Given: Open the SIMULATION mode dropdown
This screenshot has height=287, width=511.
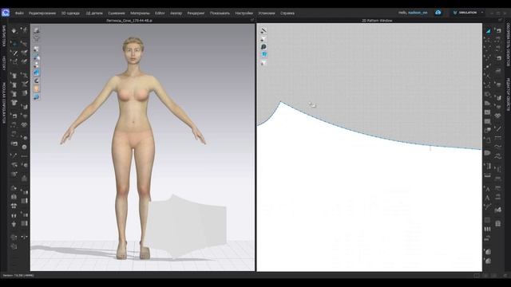Looking at the screenshot, I should 468,13.
